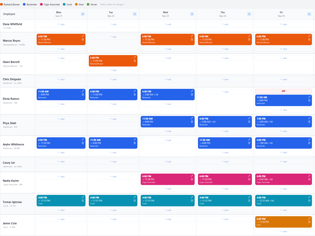Change the Server legend colour

pos(88,4)
